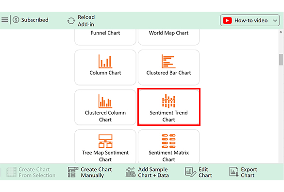Select the Clustered Column Chart icon

pyautogui.click(x=105, y=101)
